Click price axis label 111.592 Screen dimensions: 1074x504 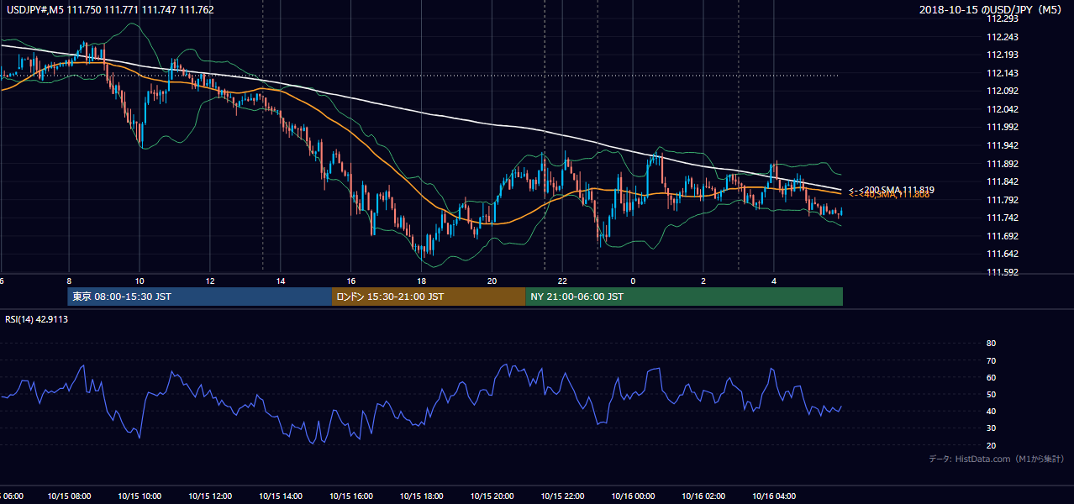coord(1004,272)
